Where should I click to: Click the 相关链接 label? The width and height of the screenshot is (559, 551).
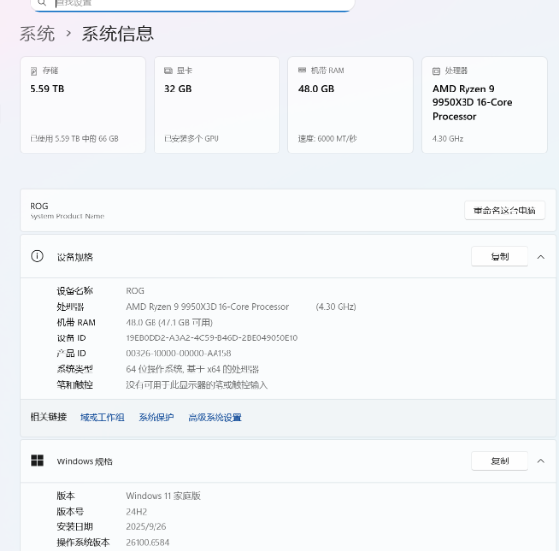(x=49, y=417)
